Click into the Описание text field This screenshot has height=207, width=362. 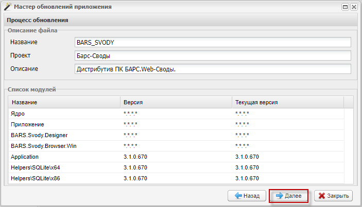[212, 69]
